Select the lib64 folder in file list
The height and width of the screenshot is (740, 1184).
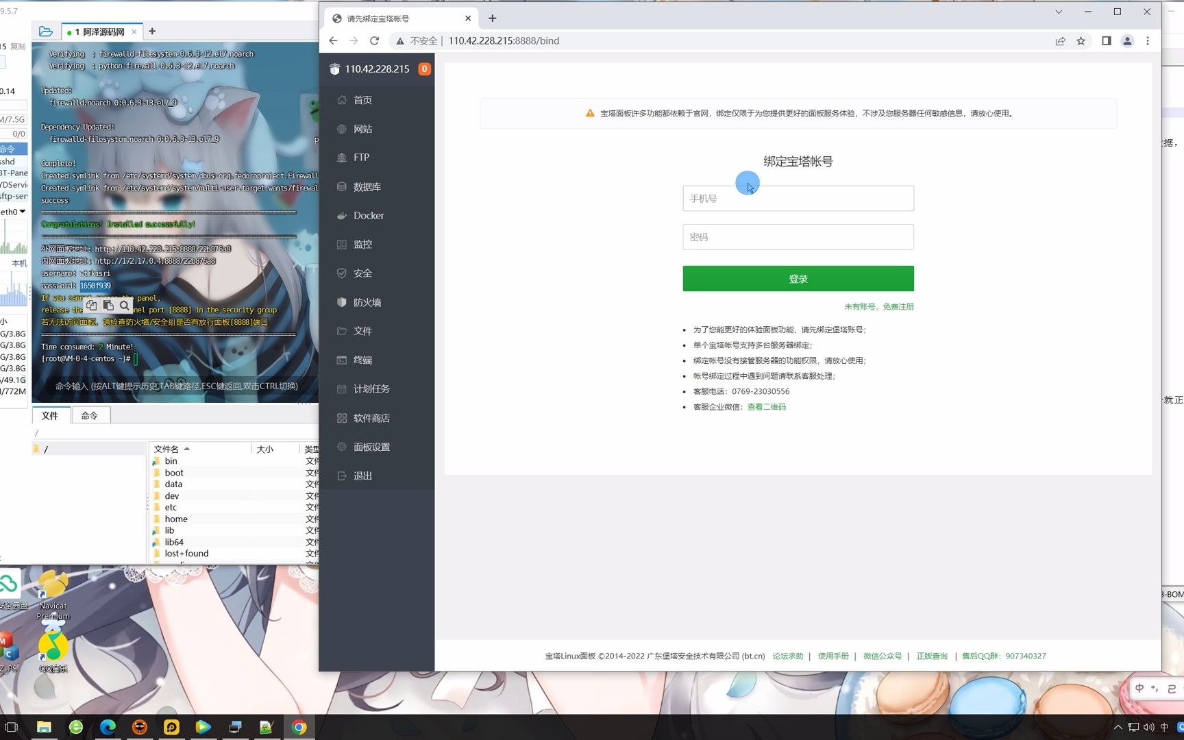tap(174, 542)
